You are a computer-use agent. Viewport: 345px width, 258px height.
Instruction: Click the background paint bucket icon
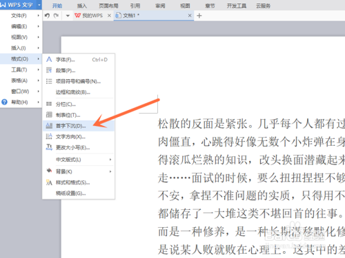click(x=49, y=171)
